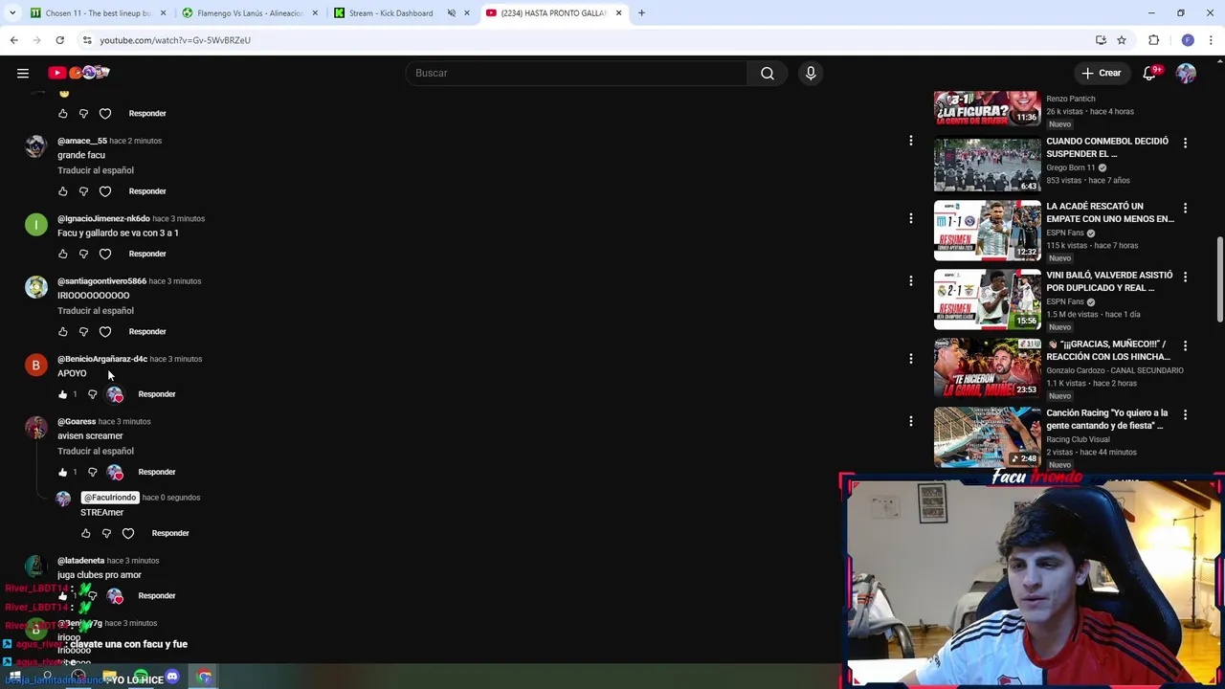Open Chrome from the Windows taskbar

click(205, 678)
